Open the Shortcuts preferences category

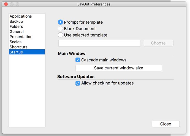[18, 47]
